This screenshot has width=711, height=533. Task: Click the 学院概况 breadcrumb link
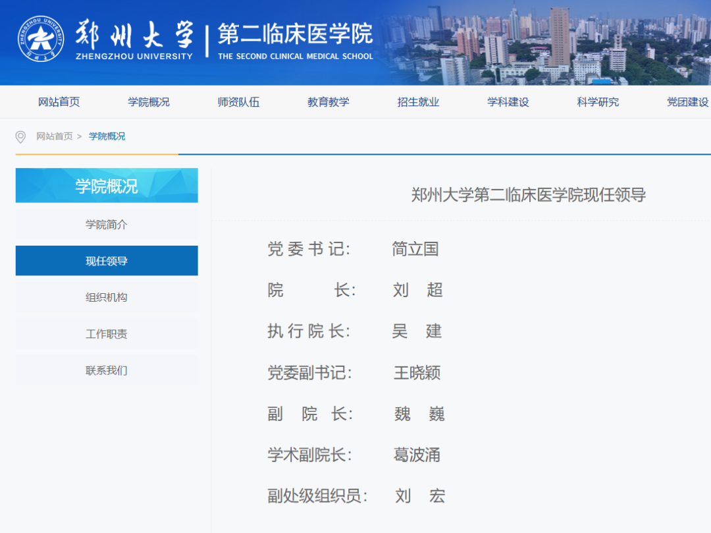point(107,136)
